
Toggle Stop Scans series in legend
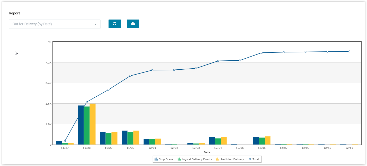click(x=166, y=159)
